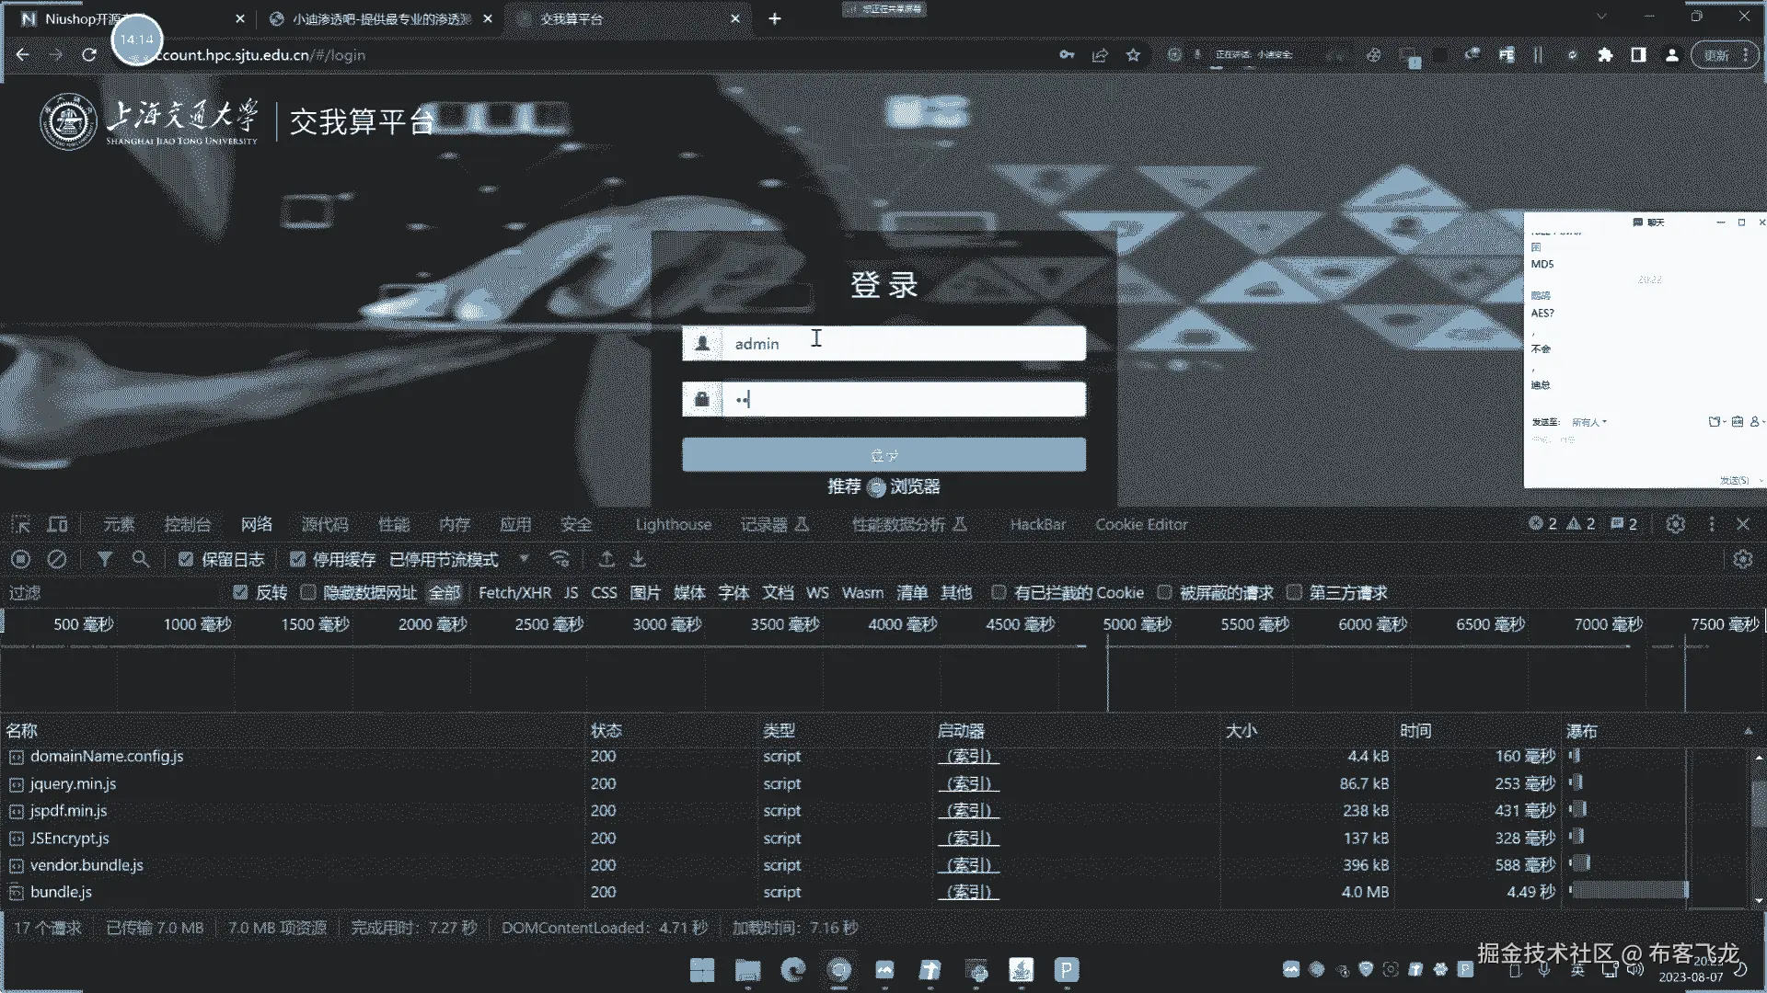
Task: Toggle the device toolbar icon
Action: [57, 524]
